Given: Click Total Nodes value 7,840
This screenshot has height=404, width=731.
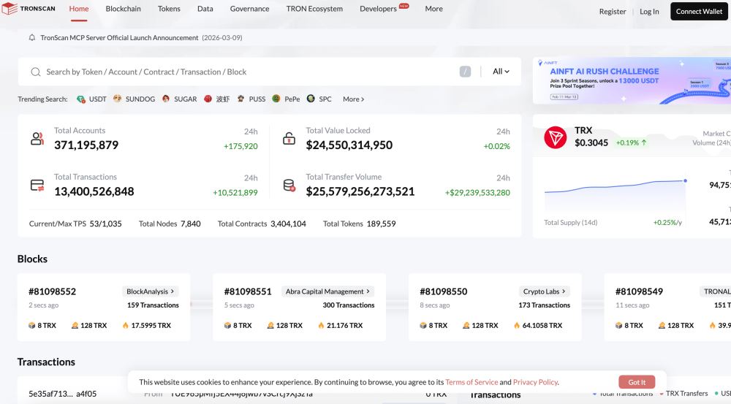Looking at the screenshot, I should [191, 224].
